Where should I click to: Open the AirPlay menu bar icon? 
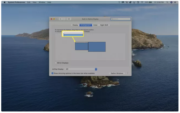[x=134, y=2]
